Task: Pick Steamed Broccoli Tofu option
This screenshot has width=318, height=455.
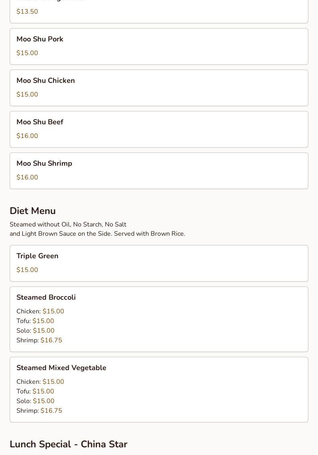Action: click(35, 321)
